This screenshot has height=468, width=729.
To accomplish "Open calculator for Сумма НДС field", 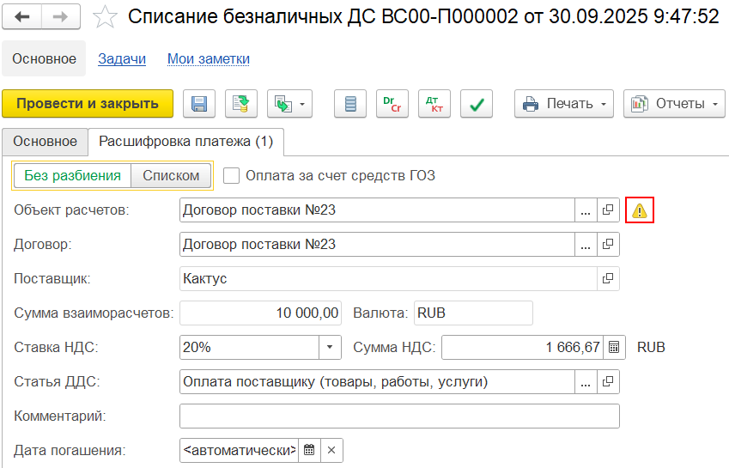I will pyautogui.click(x=614, y=348).
